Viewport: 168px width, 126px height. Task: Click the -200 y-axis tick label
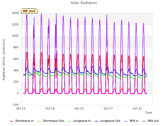pyautogui.click(x=15, y=105)
